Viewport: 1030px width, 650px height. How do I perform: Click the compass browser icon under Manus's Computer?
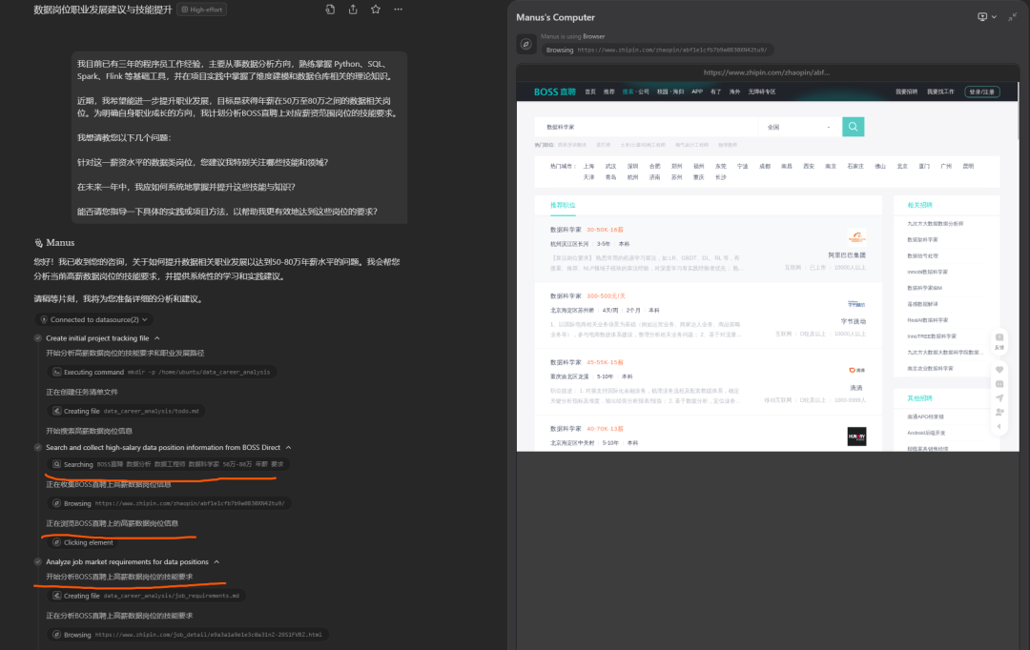click(525, 44)
